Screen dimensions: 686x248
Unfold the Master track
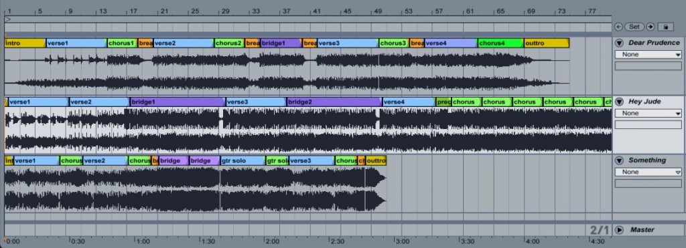(x=619, y=230)
